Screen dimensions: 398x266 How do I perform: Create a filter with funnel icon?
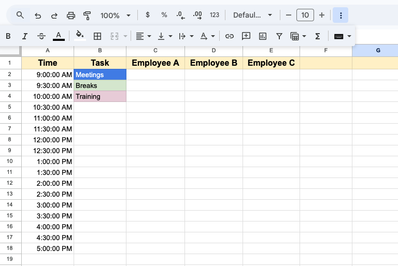pyautogui.click(x=279, y=36)
